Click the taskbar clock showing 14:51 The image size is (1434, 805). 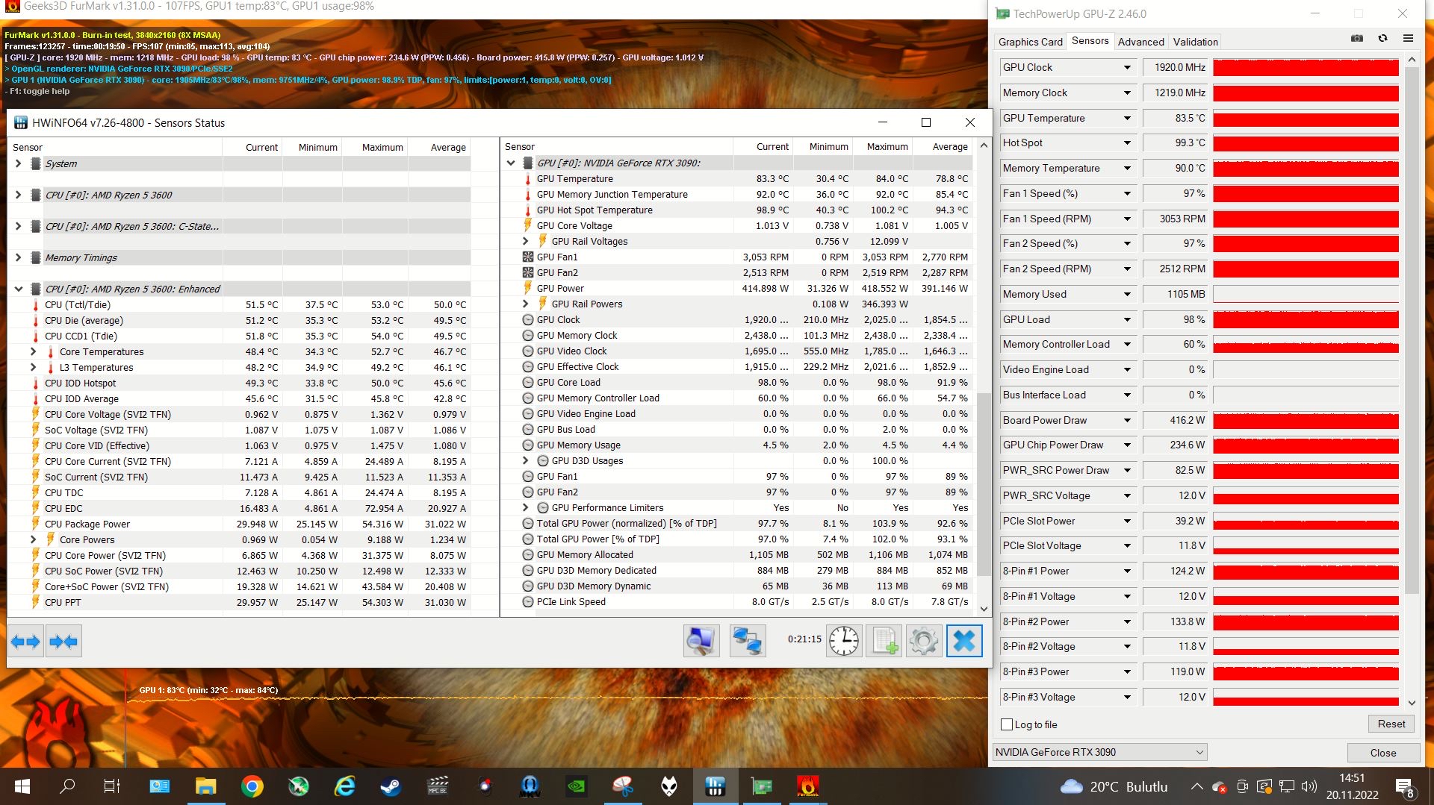(x=1352, y=786)
